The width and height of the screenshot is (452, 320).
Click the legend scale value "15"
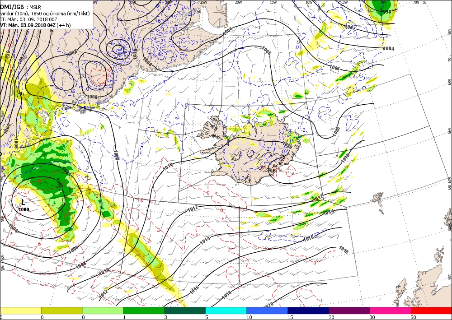290,317
